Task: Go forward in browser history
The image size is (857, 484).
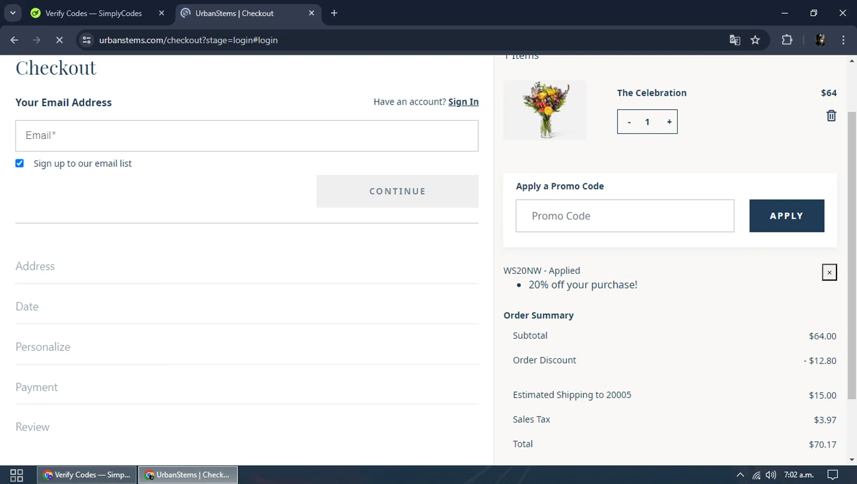Action: (37, 40)
